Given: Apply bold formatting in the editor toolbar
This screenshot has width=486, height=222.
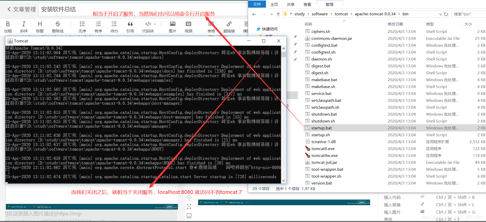Looking at the screenshot, I should [x=8, y=27].
